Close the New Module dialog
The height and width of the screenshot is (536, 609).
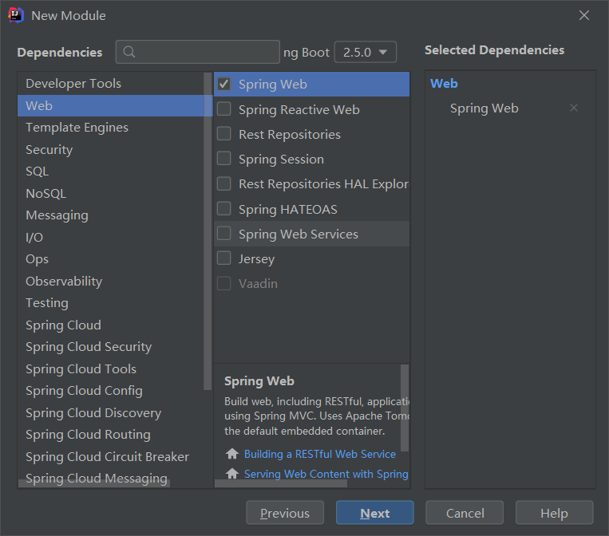click(583, 15)
